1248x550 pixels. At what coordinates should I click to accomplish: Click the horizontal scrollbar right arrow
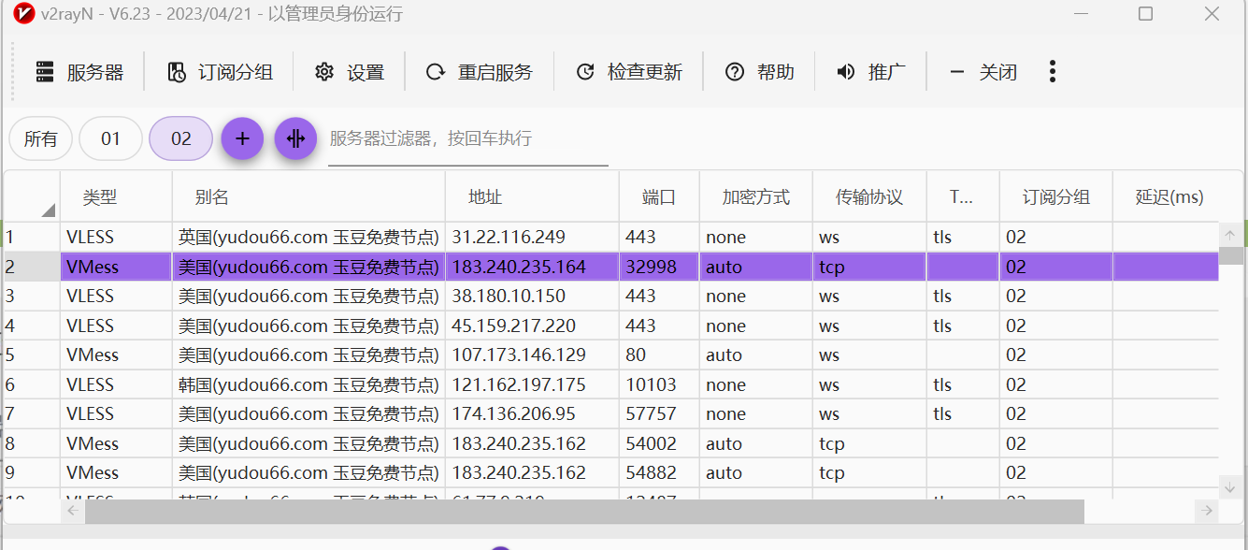(x=1207, y=511)
